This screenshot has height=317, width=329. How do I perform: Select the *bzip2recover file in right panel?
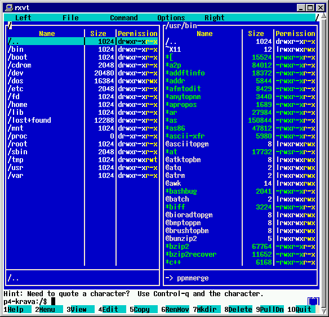(x=240, y=255)
